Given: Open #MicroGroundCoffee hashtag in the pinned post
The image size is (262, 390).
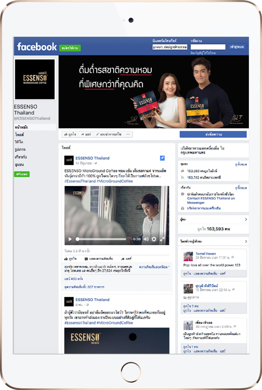Looking at the screenshot, I should coord(115,181).
